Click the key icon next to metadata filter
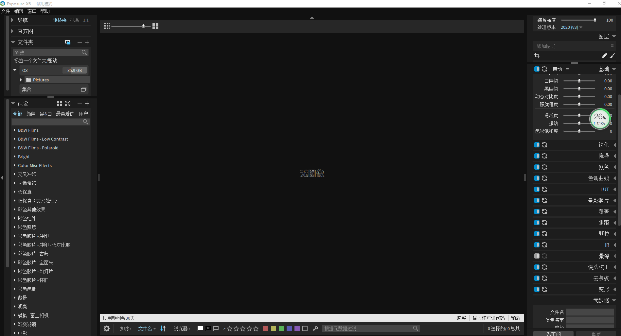The height and width of the screenshot is (336, 621). (316, 328)
